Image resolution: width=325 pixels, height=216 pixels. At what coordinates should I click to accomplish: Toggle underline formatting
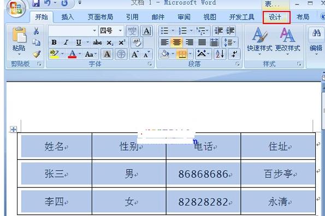coord(79,43)
